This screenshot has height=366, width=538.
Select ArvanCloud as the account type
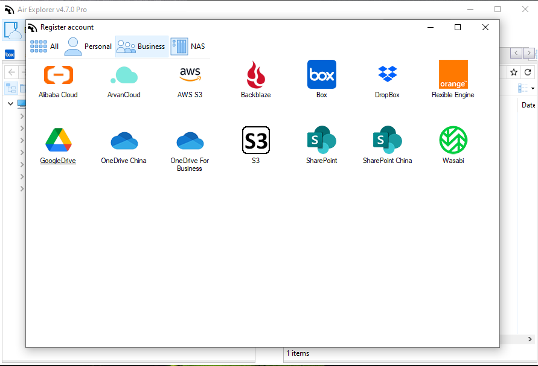pyautogui.click(x=124, y=75)
